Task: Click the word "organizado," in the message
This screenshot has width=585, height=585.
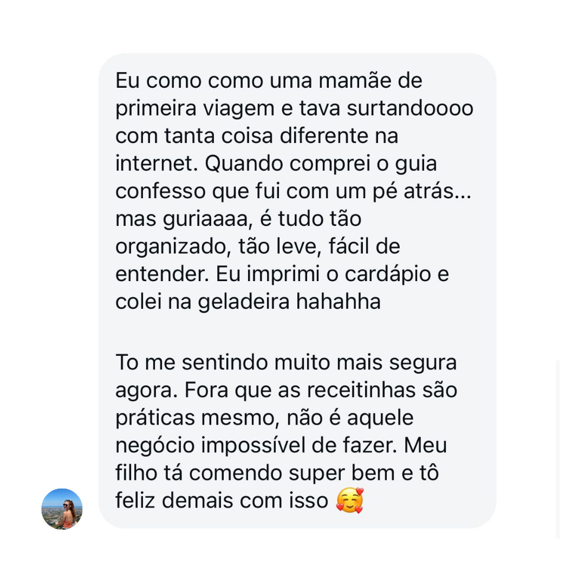Action: (168, 246)
